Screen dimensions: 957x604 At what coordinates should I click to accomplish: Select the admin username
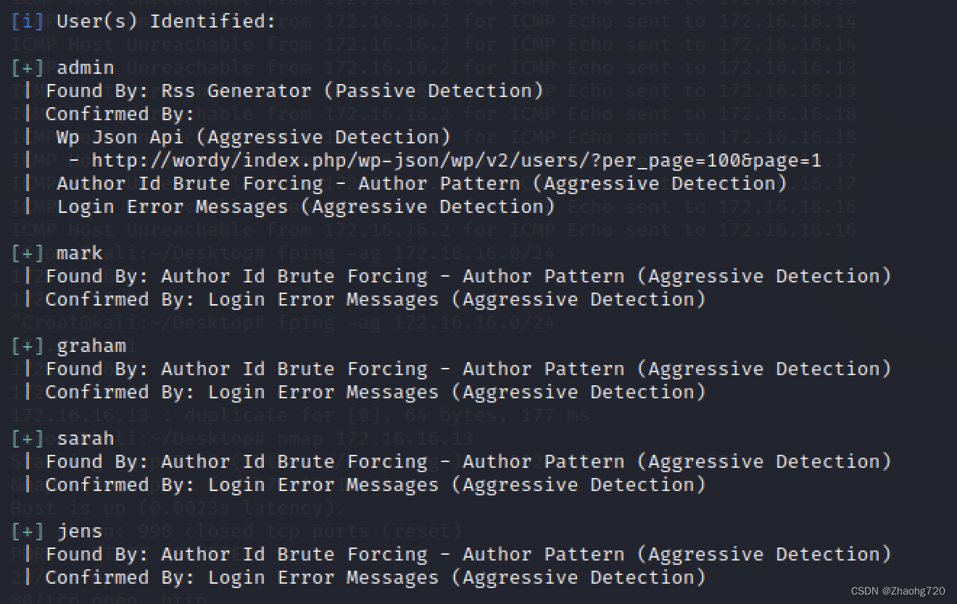pos(86,67)
